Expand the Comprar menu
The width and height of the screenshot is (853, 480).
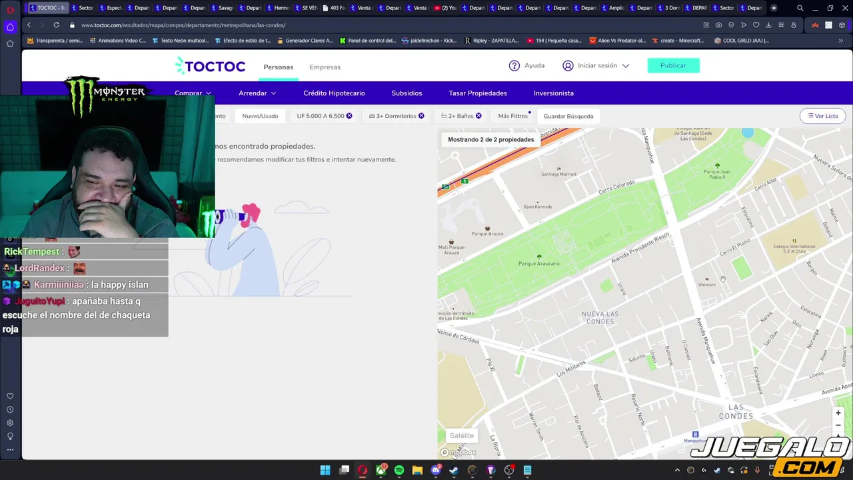click(193, 93)
